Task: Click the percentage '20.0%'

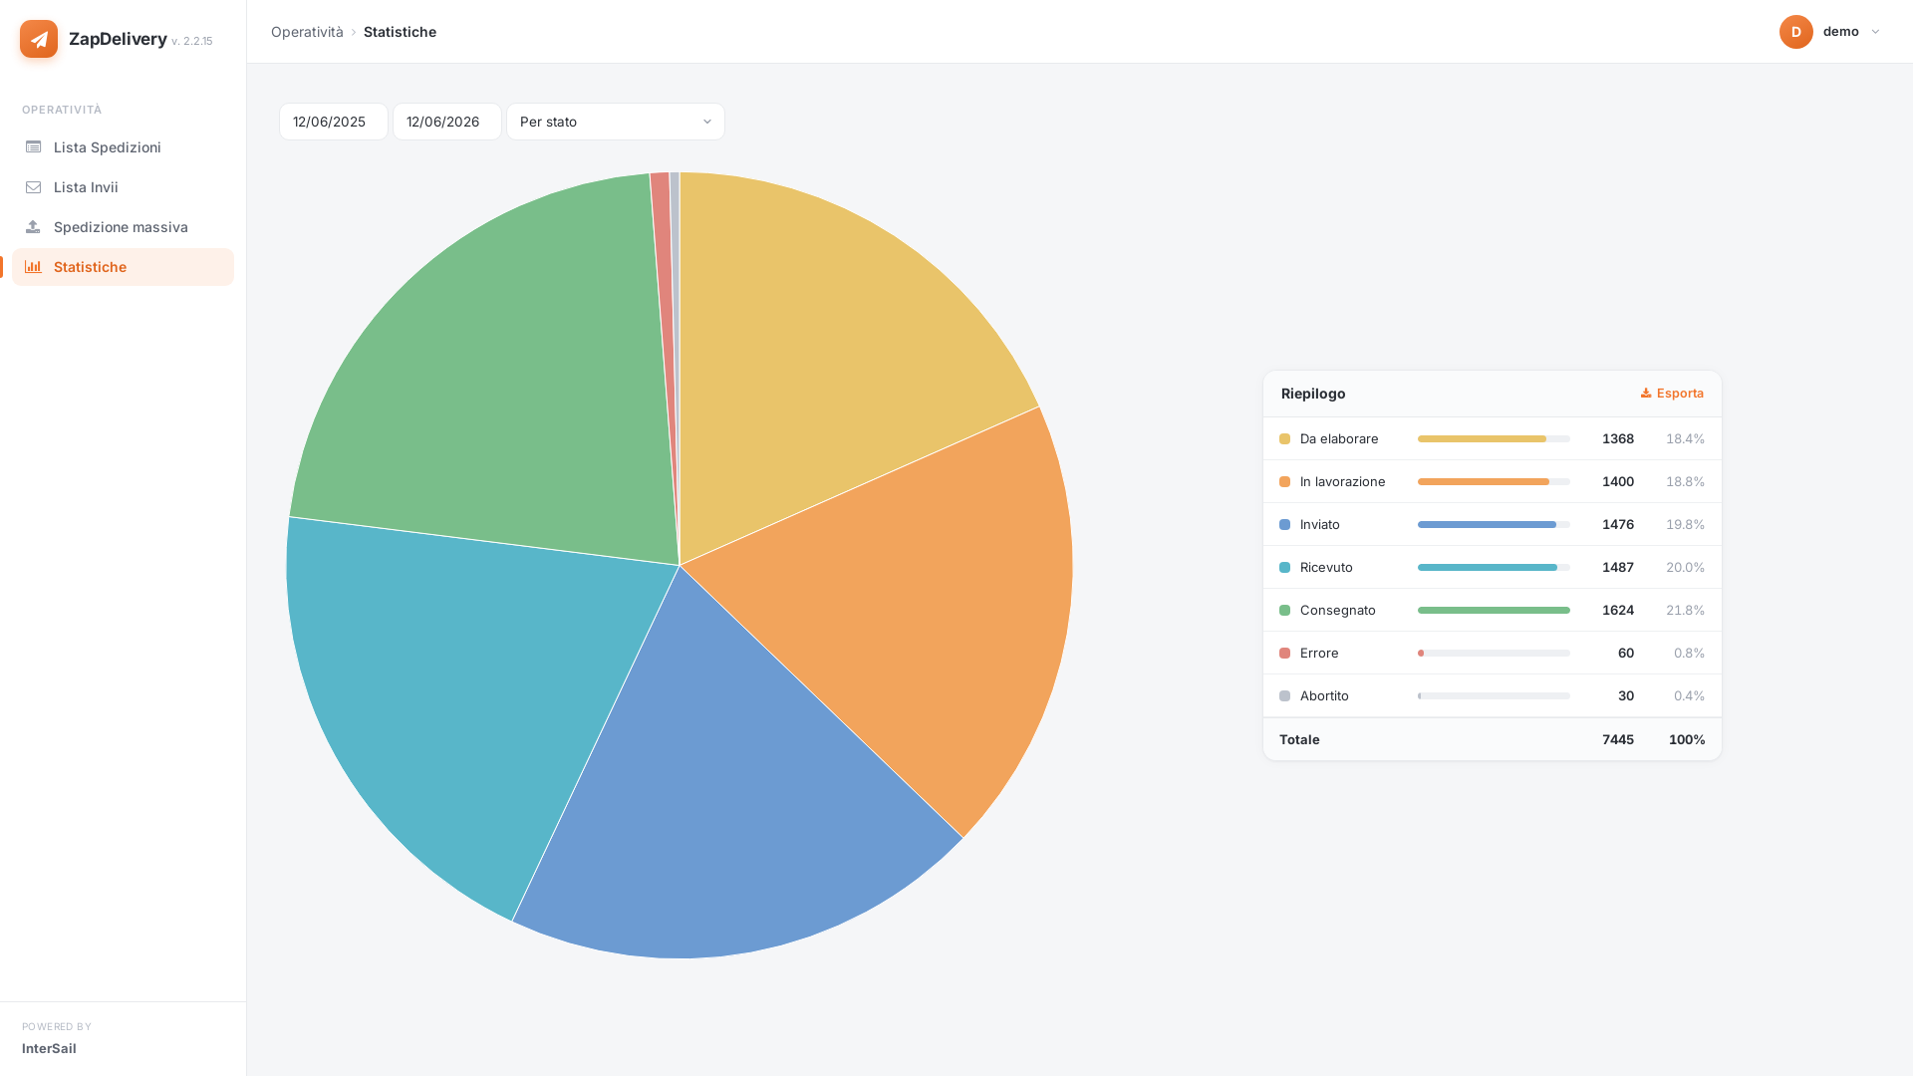Action: [1685, 568]
